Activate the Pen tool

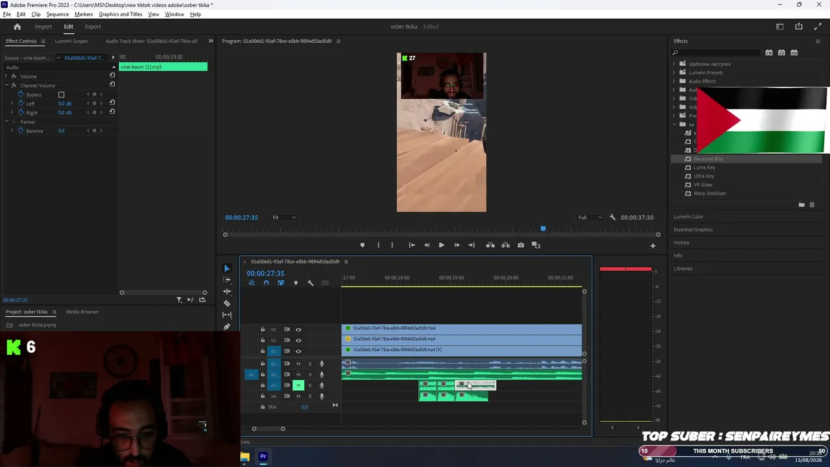(226, 326)
